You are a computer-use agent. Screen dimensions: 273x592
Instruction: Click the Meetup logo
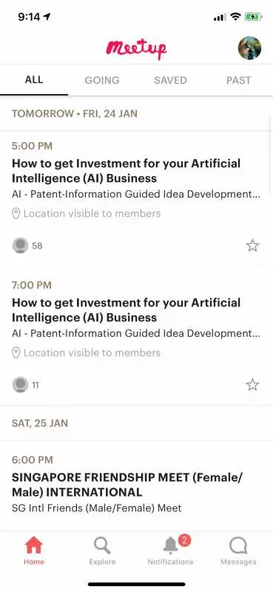click(136, 49)
